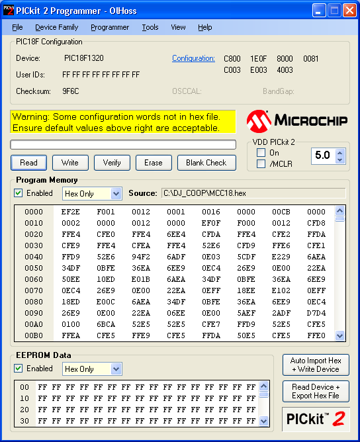This screenshot has height=442, width=360.
Task: Enable the VDD PICkit 2 On checkbox
Action: [x=261, y=152]
